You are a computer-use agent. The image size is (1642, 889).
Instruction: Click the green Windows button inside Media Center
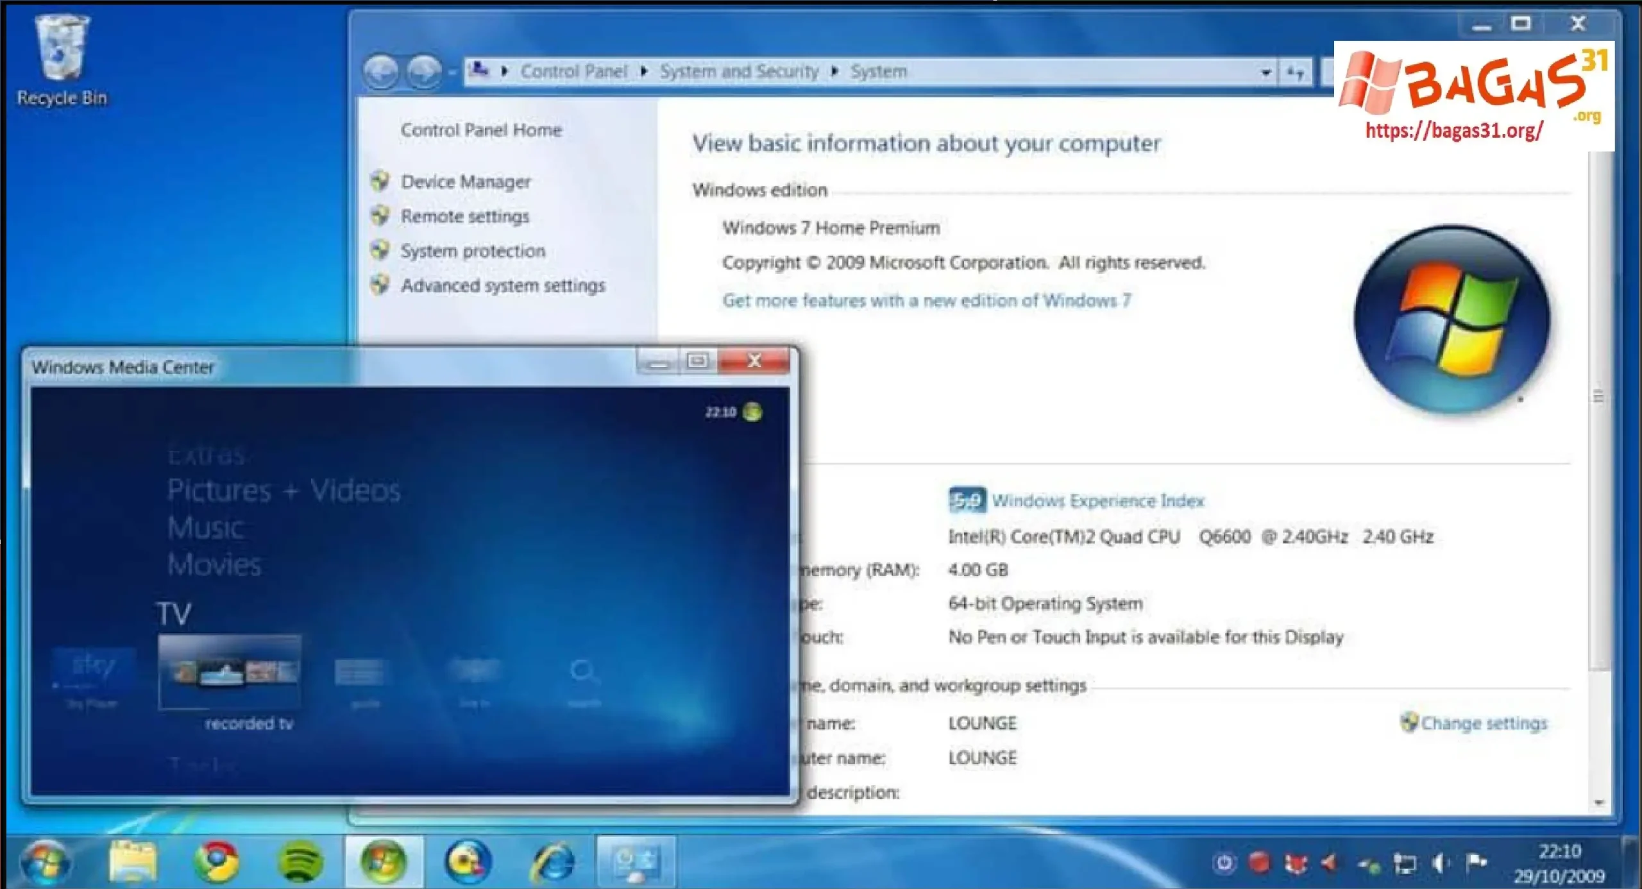click(752, 413)
